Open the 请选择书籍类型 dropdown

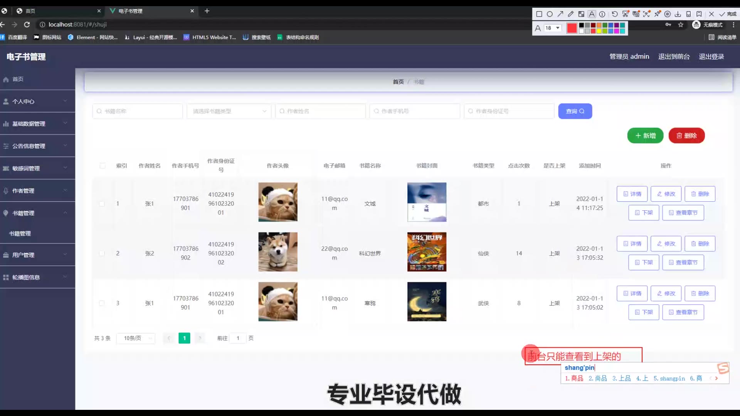[229, 111]
